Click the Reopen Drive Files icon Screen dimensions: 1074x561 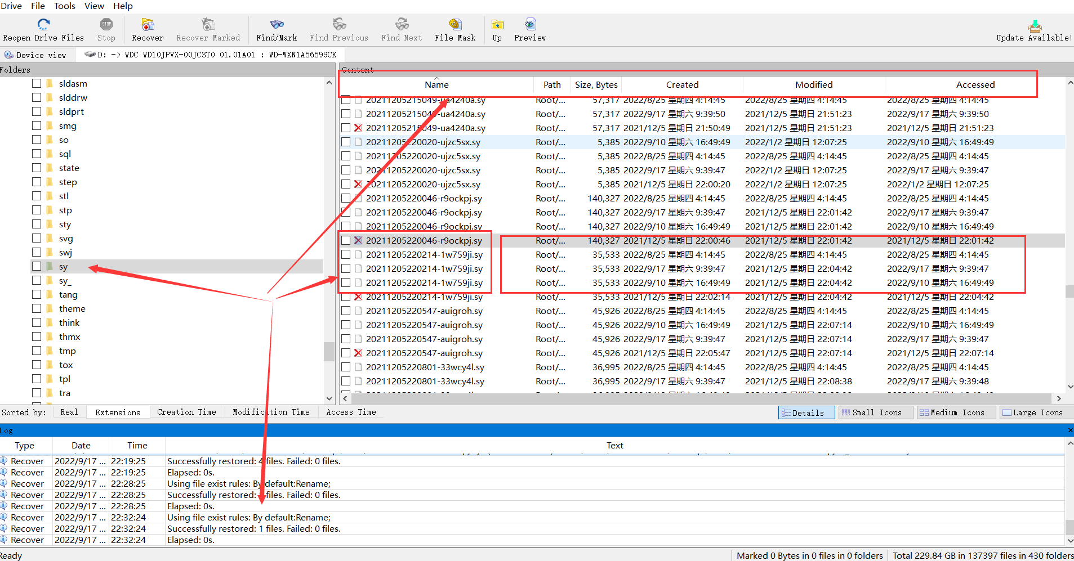click(43, 24)
